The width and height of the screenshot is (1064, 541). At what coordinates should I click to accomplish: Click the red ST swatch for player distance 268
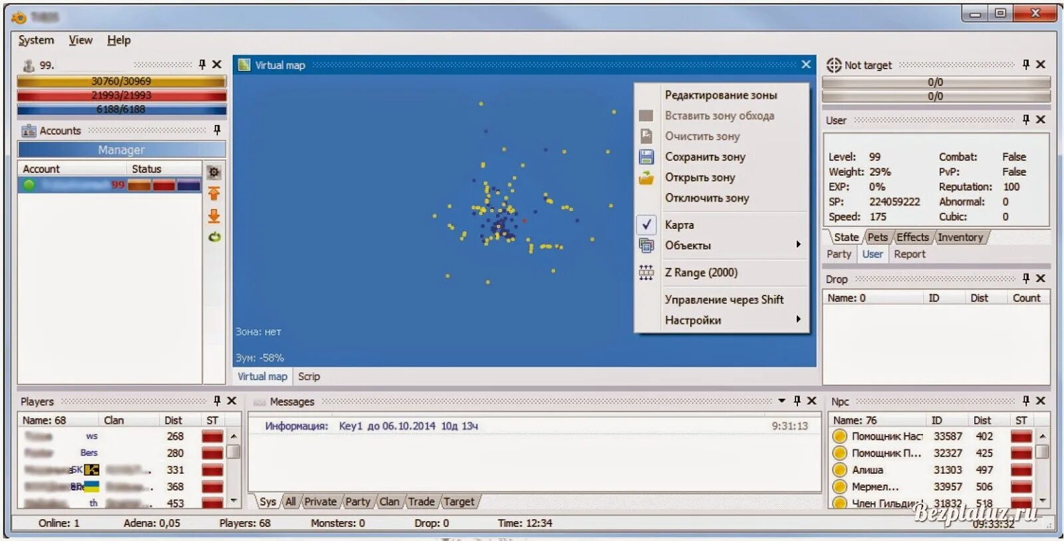click(x=212, y=437)
